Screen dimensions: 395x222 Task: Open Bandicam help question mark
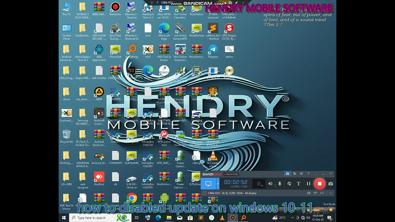click(308, 174)
